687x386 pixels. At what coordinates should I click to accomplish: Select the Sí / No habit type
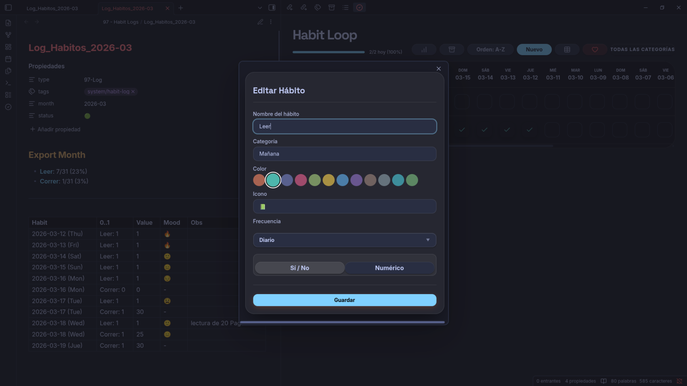pyautogui.click(x=299, y=268)
